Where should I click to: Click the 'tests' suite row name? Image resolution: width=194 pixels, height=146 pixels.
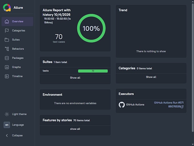[46, 71]
